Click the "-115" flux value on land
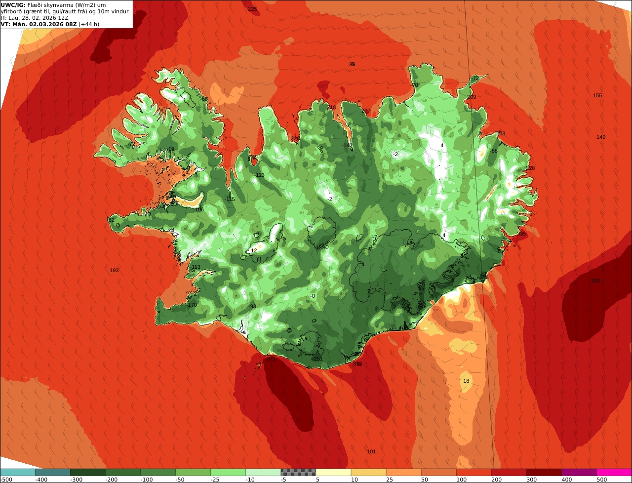632x483 pixels. click(229, 199)
